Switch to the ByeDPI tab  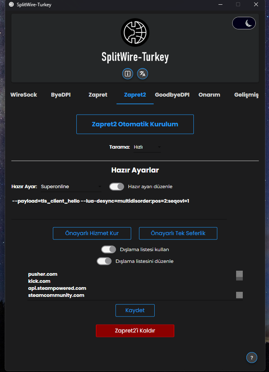pos(61,95)
